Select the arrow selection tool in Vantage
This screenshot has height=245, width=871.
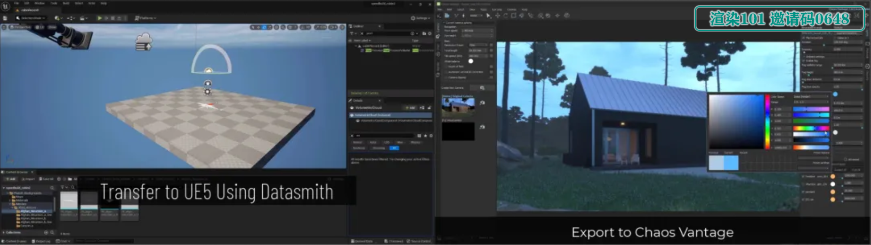488,15
